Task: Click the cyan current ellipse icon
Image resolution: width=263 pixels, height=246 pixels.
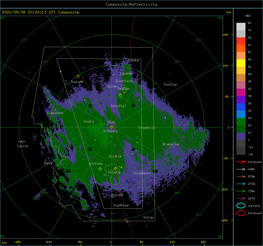Action: click(x=241, y=206)
